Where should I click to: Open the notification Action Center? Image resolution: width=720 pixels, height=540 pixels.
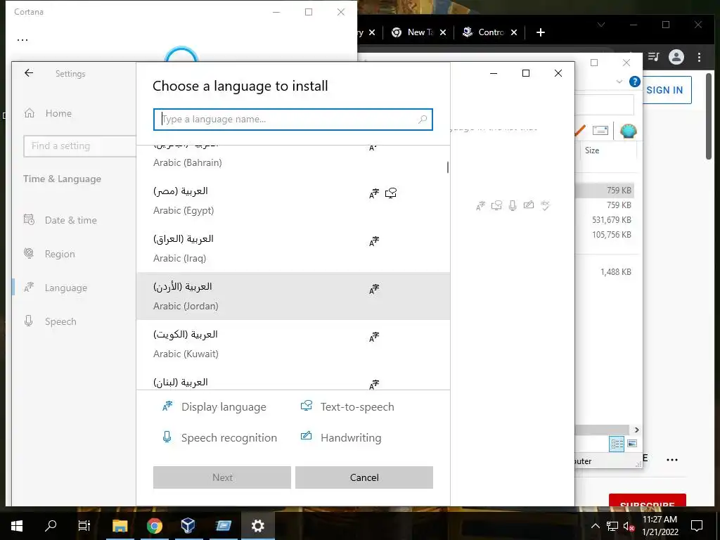[697, 526]
